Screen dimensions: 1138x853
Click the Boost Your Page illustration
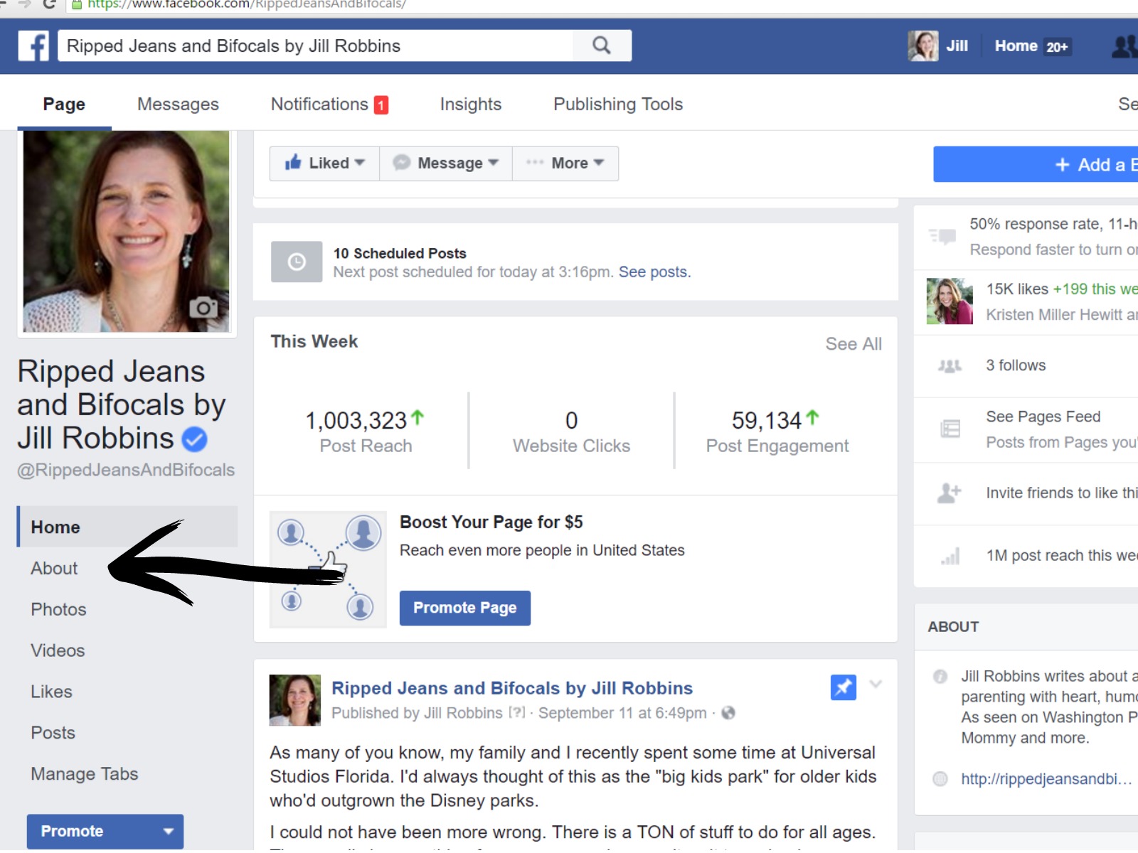click(x=328, y=569)
